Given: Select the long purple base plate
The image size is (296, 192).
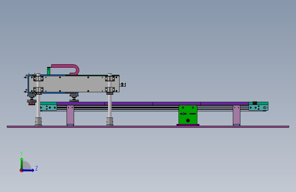Looking at the screenshot, I should (148, 127).
